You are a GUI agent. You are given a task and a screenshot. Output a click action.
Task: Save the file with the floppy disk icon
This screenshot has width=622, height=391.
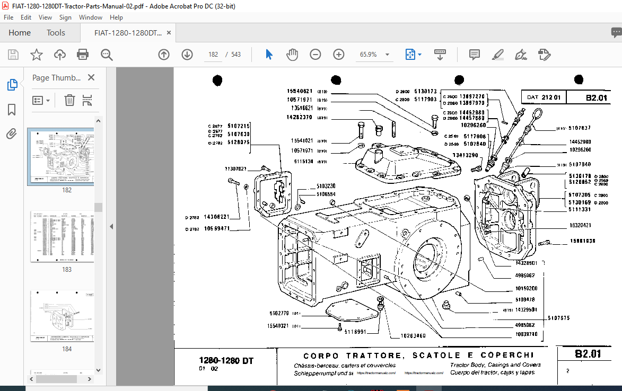click(x=13, y=54)
